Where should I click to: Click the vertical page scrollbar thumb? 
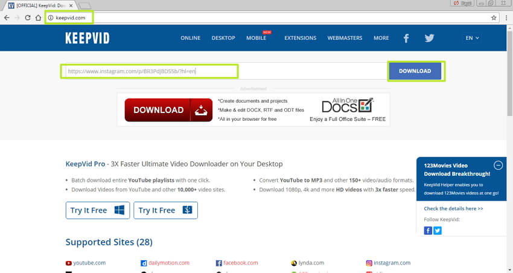tap(509, 73)
